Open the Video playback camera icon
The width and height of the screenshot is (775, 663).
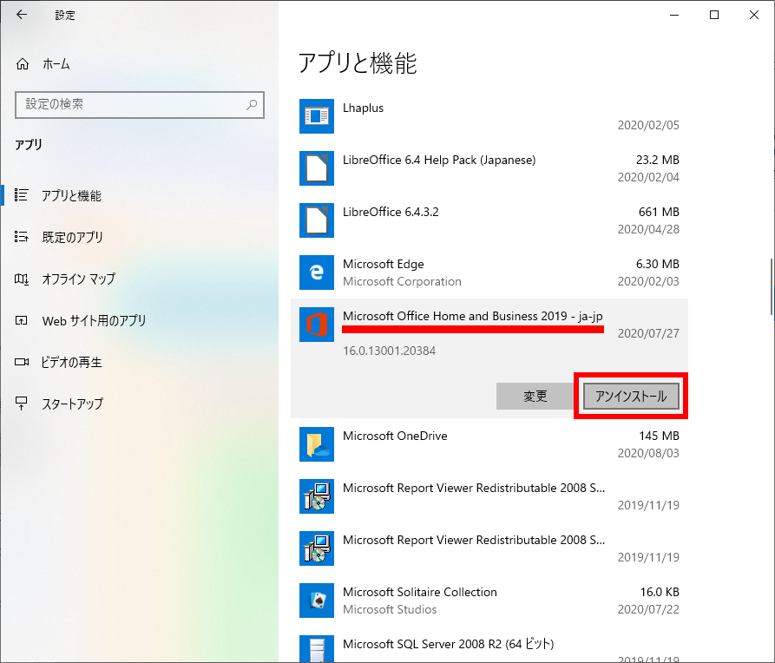(21, 362)
